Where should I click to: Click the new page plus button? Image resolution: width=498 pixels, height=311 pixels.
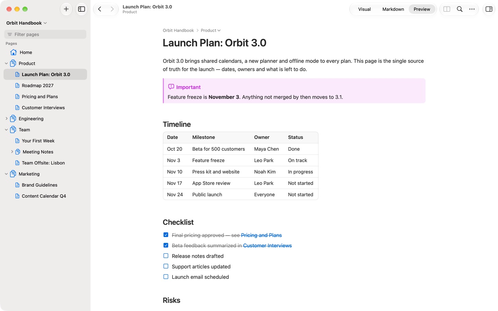(x=66, y=9)
